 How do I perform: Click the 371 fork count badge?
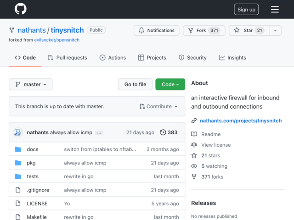point(214,30)
